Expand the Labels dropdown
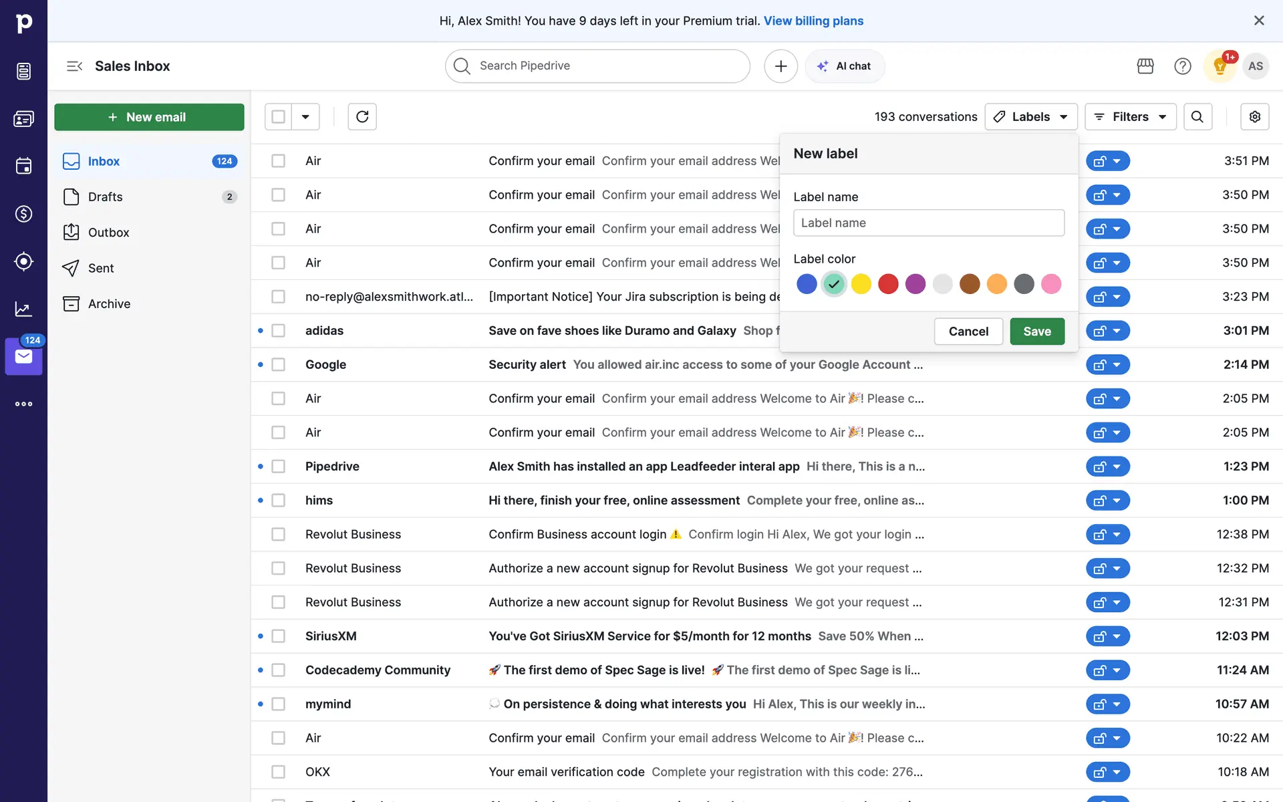This screenshot has width=1283, height=802. 1030,117
